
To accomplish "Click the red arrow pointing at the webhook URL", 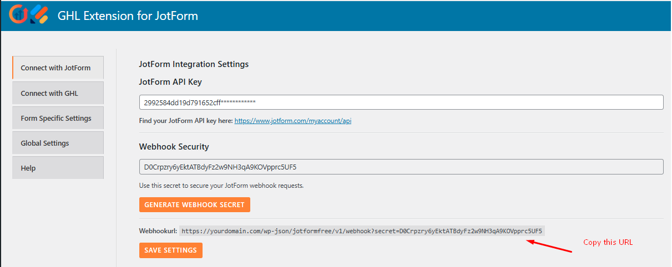I will pyautogui.click(x=549, y=246).
